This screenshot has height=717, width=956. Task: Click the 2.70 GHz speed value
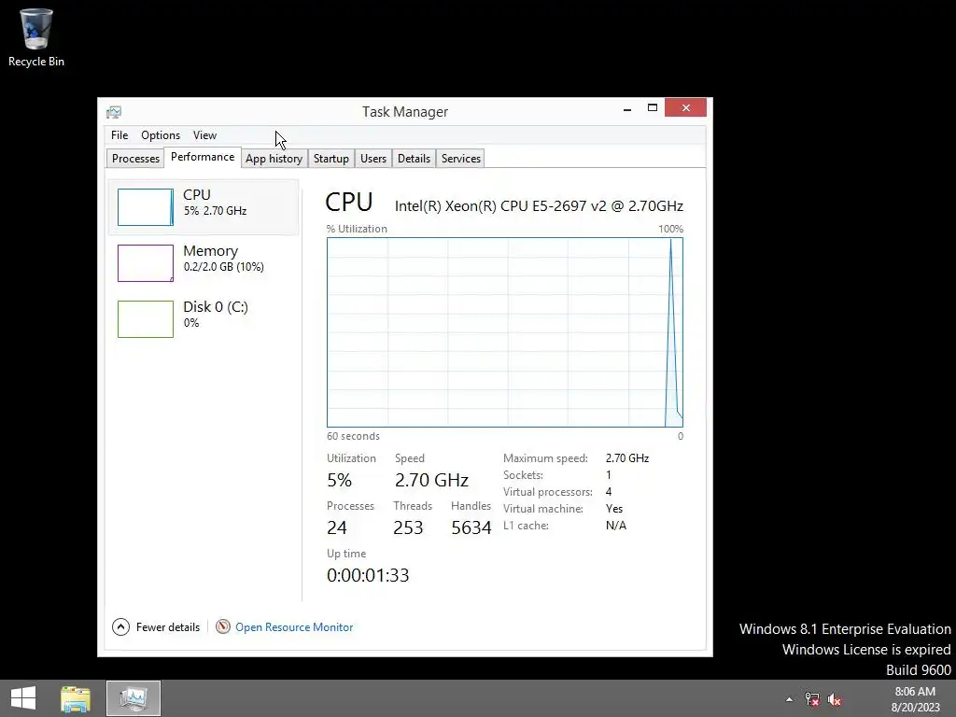pyautogui.click(x=431, y=481)
